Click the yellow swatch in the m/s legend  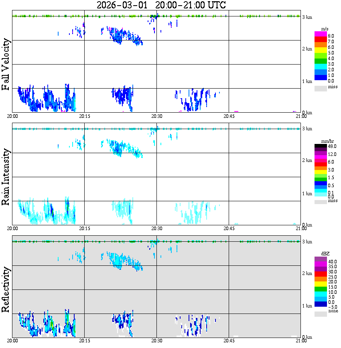[x=321, y=51]
